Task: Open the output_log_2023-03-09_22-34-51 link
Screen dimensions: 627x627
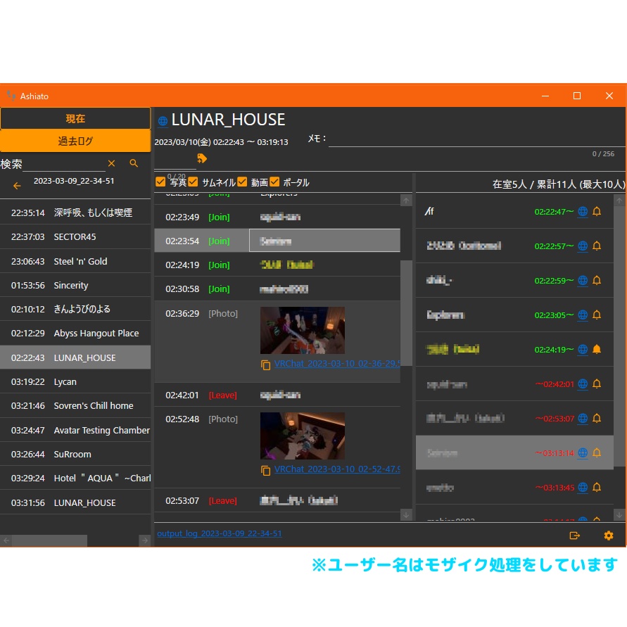Action: pos(219,533)
